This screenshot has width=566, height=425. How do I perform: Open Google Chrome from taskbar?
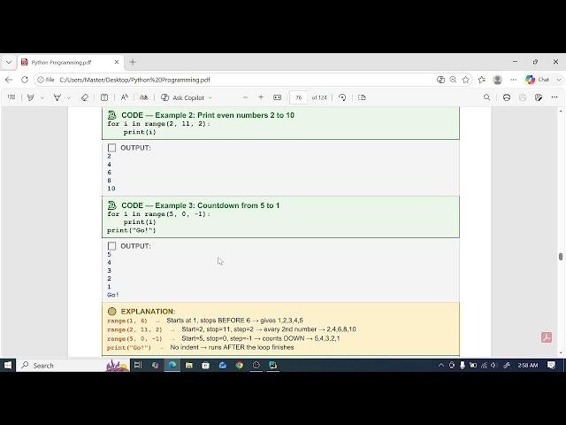point(240,366)
